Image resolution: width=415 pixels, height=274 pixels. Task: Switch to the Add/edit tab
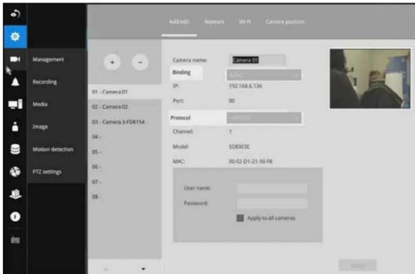pos(179,22)
